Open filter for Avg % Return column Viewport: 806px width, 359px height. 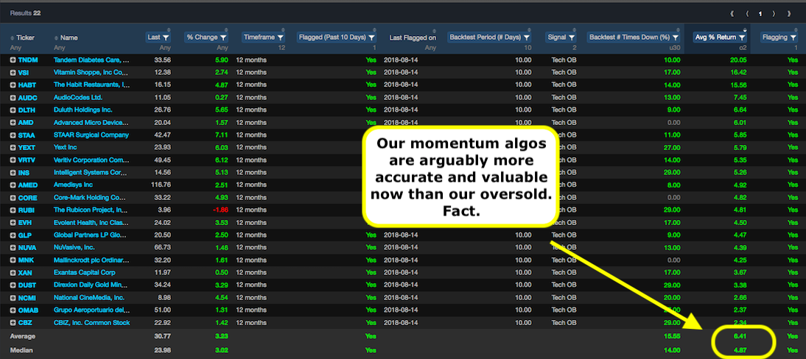(x=742, y=38)
